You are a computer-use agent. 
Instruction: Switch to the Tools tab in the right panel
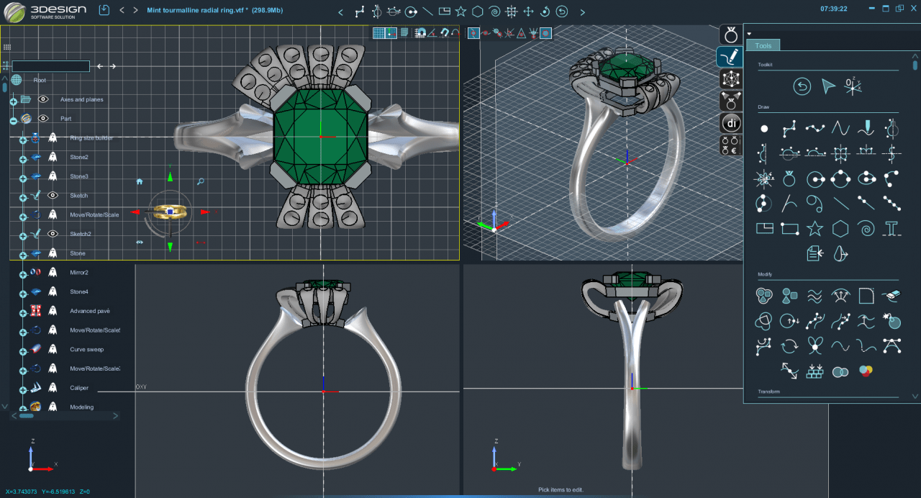(x=763, y=45)
